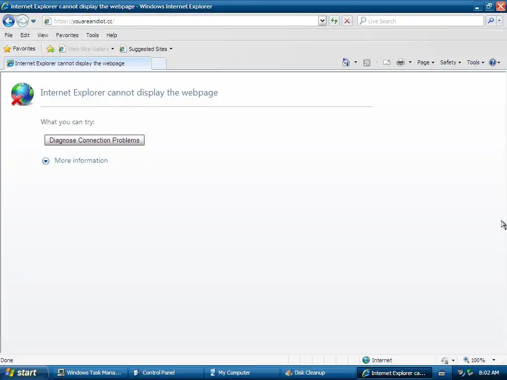
Task: Expand the More information section arrow
Action: tap(46, 161)
